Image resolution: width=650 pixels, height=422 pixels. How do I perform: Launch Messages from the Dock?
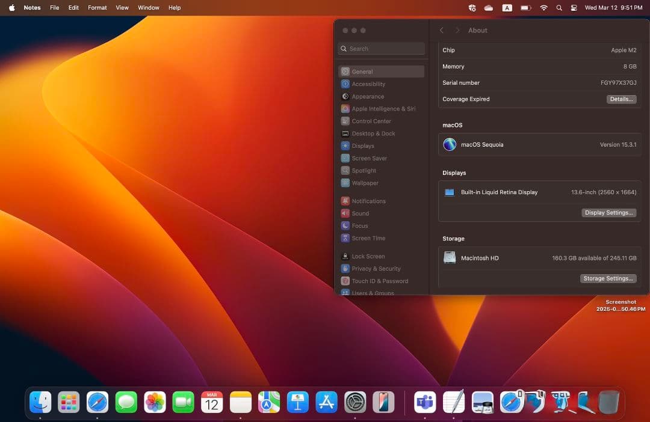pos(126,402)
